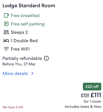Open the refund policy info icon

click(x=46, y=58)
